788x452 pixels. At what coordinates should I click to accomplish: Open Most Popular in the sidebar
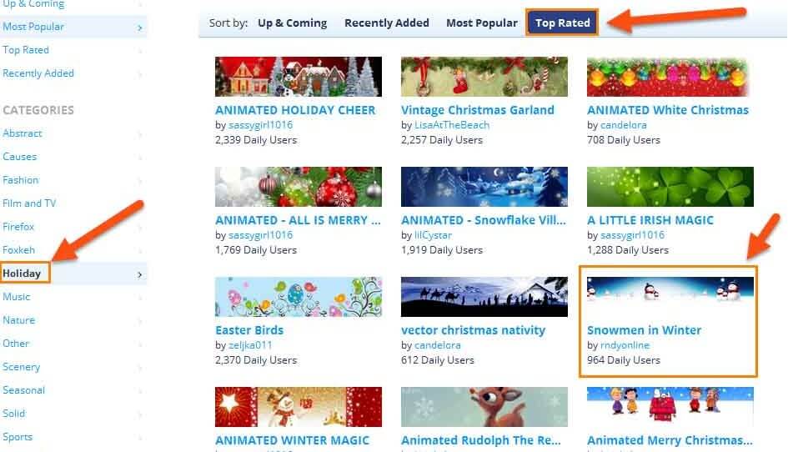pos(33,27)
